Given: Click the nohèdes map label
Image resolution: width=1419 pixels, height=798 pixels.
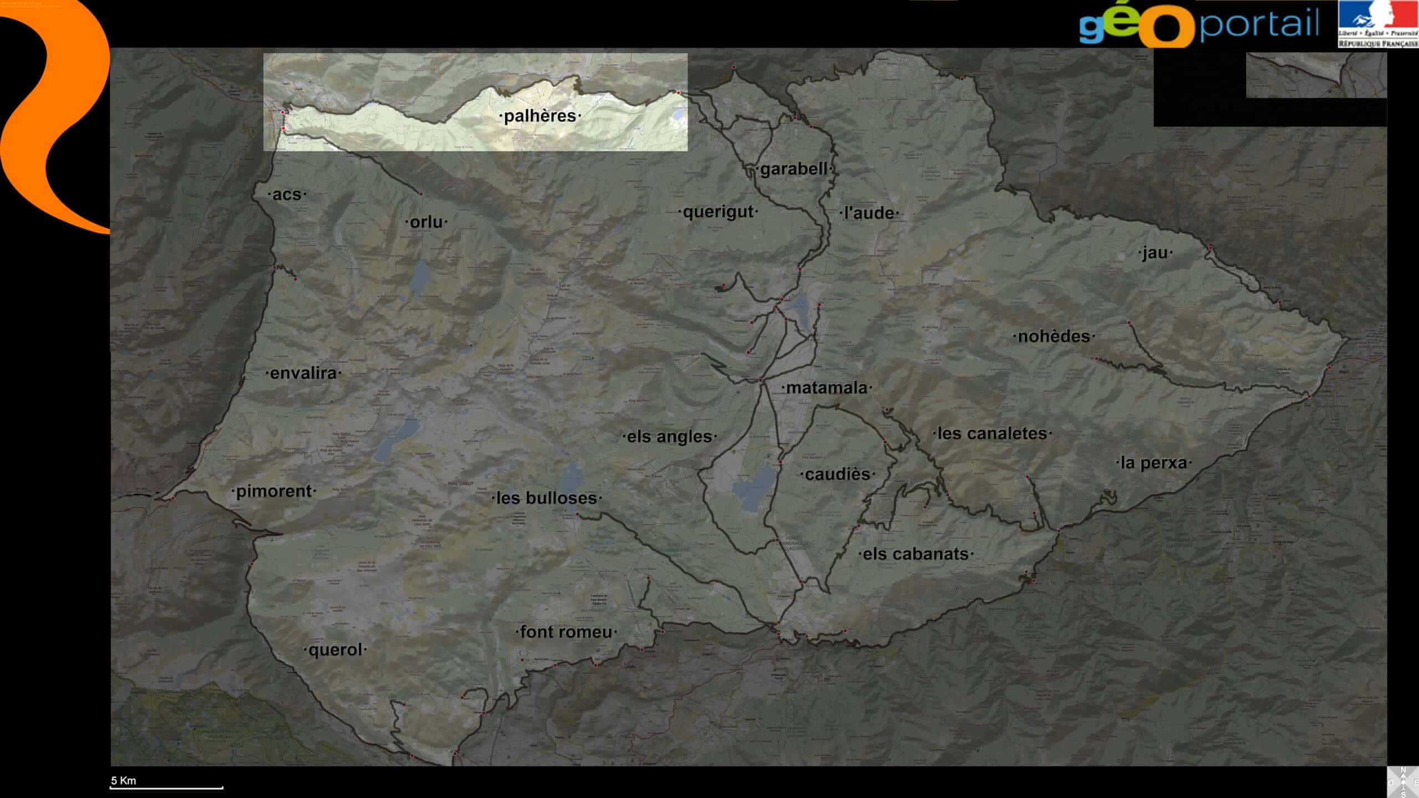Looking at the screenshot, I should [x=1054, y=336].
